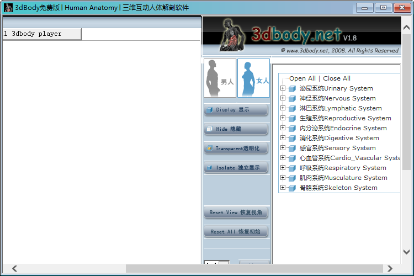Select 神经系统Nervous System label
Viewport: 414px width, 276px height.
tap(337, 98)
